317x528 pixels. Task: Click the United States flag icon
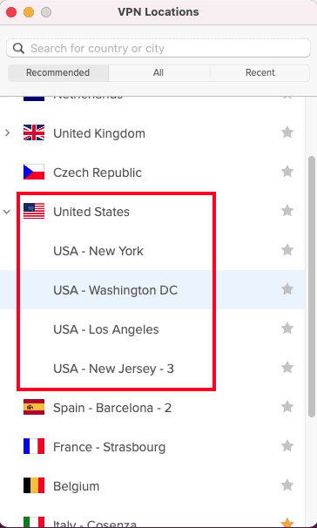34,211
